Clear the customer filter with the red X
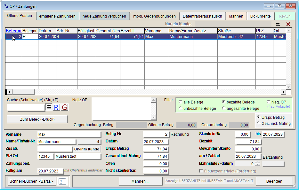Viewport: 299px width, 190px height. 288,24
